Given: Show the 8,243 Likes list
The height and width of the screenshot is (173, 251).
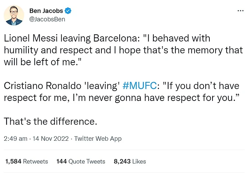Looking at the screenshot, I should 130,161.
